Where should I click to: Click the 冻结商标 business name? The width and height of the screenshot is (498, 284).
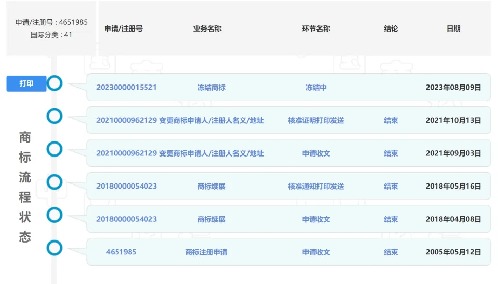(x=211, y=88)
